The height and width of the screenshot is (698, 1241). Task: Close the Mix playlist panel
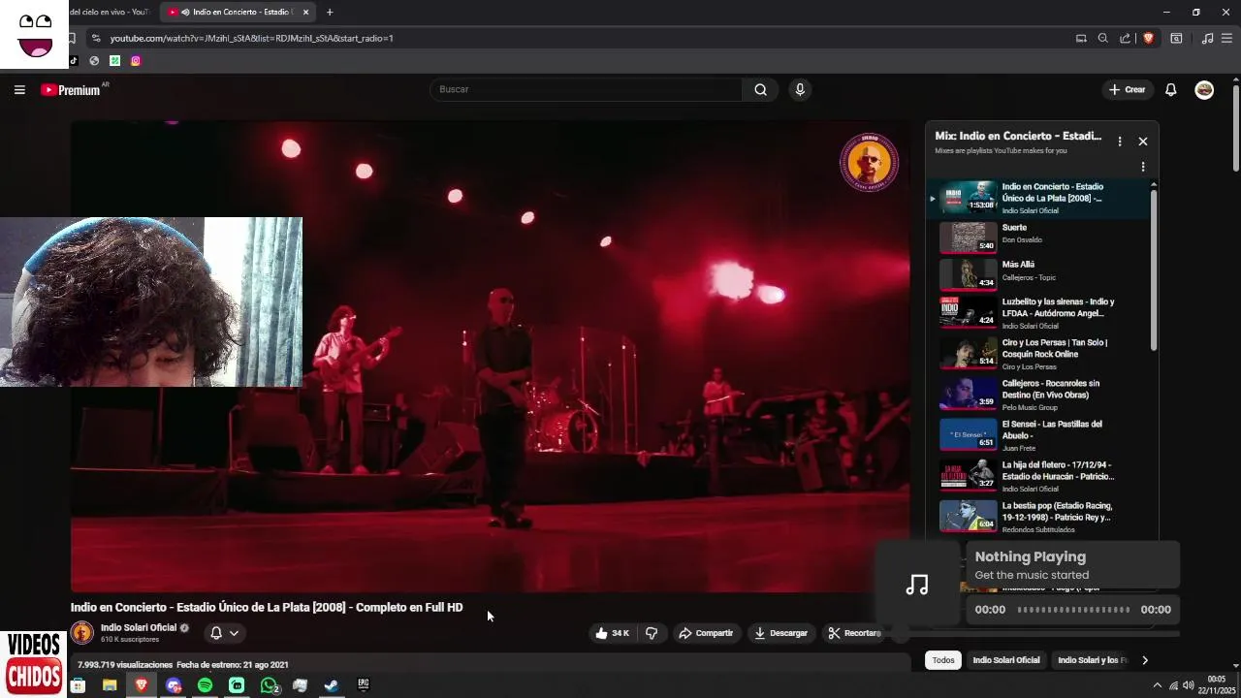point(1143,142)
